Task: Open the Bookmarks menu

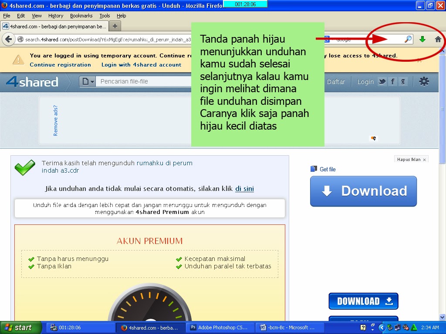Action: (81, 16)
